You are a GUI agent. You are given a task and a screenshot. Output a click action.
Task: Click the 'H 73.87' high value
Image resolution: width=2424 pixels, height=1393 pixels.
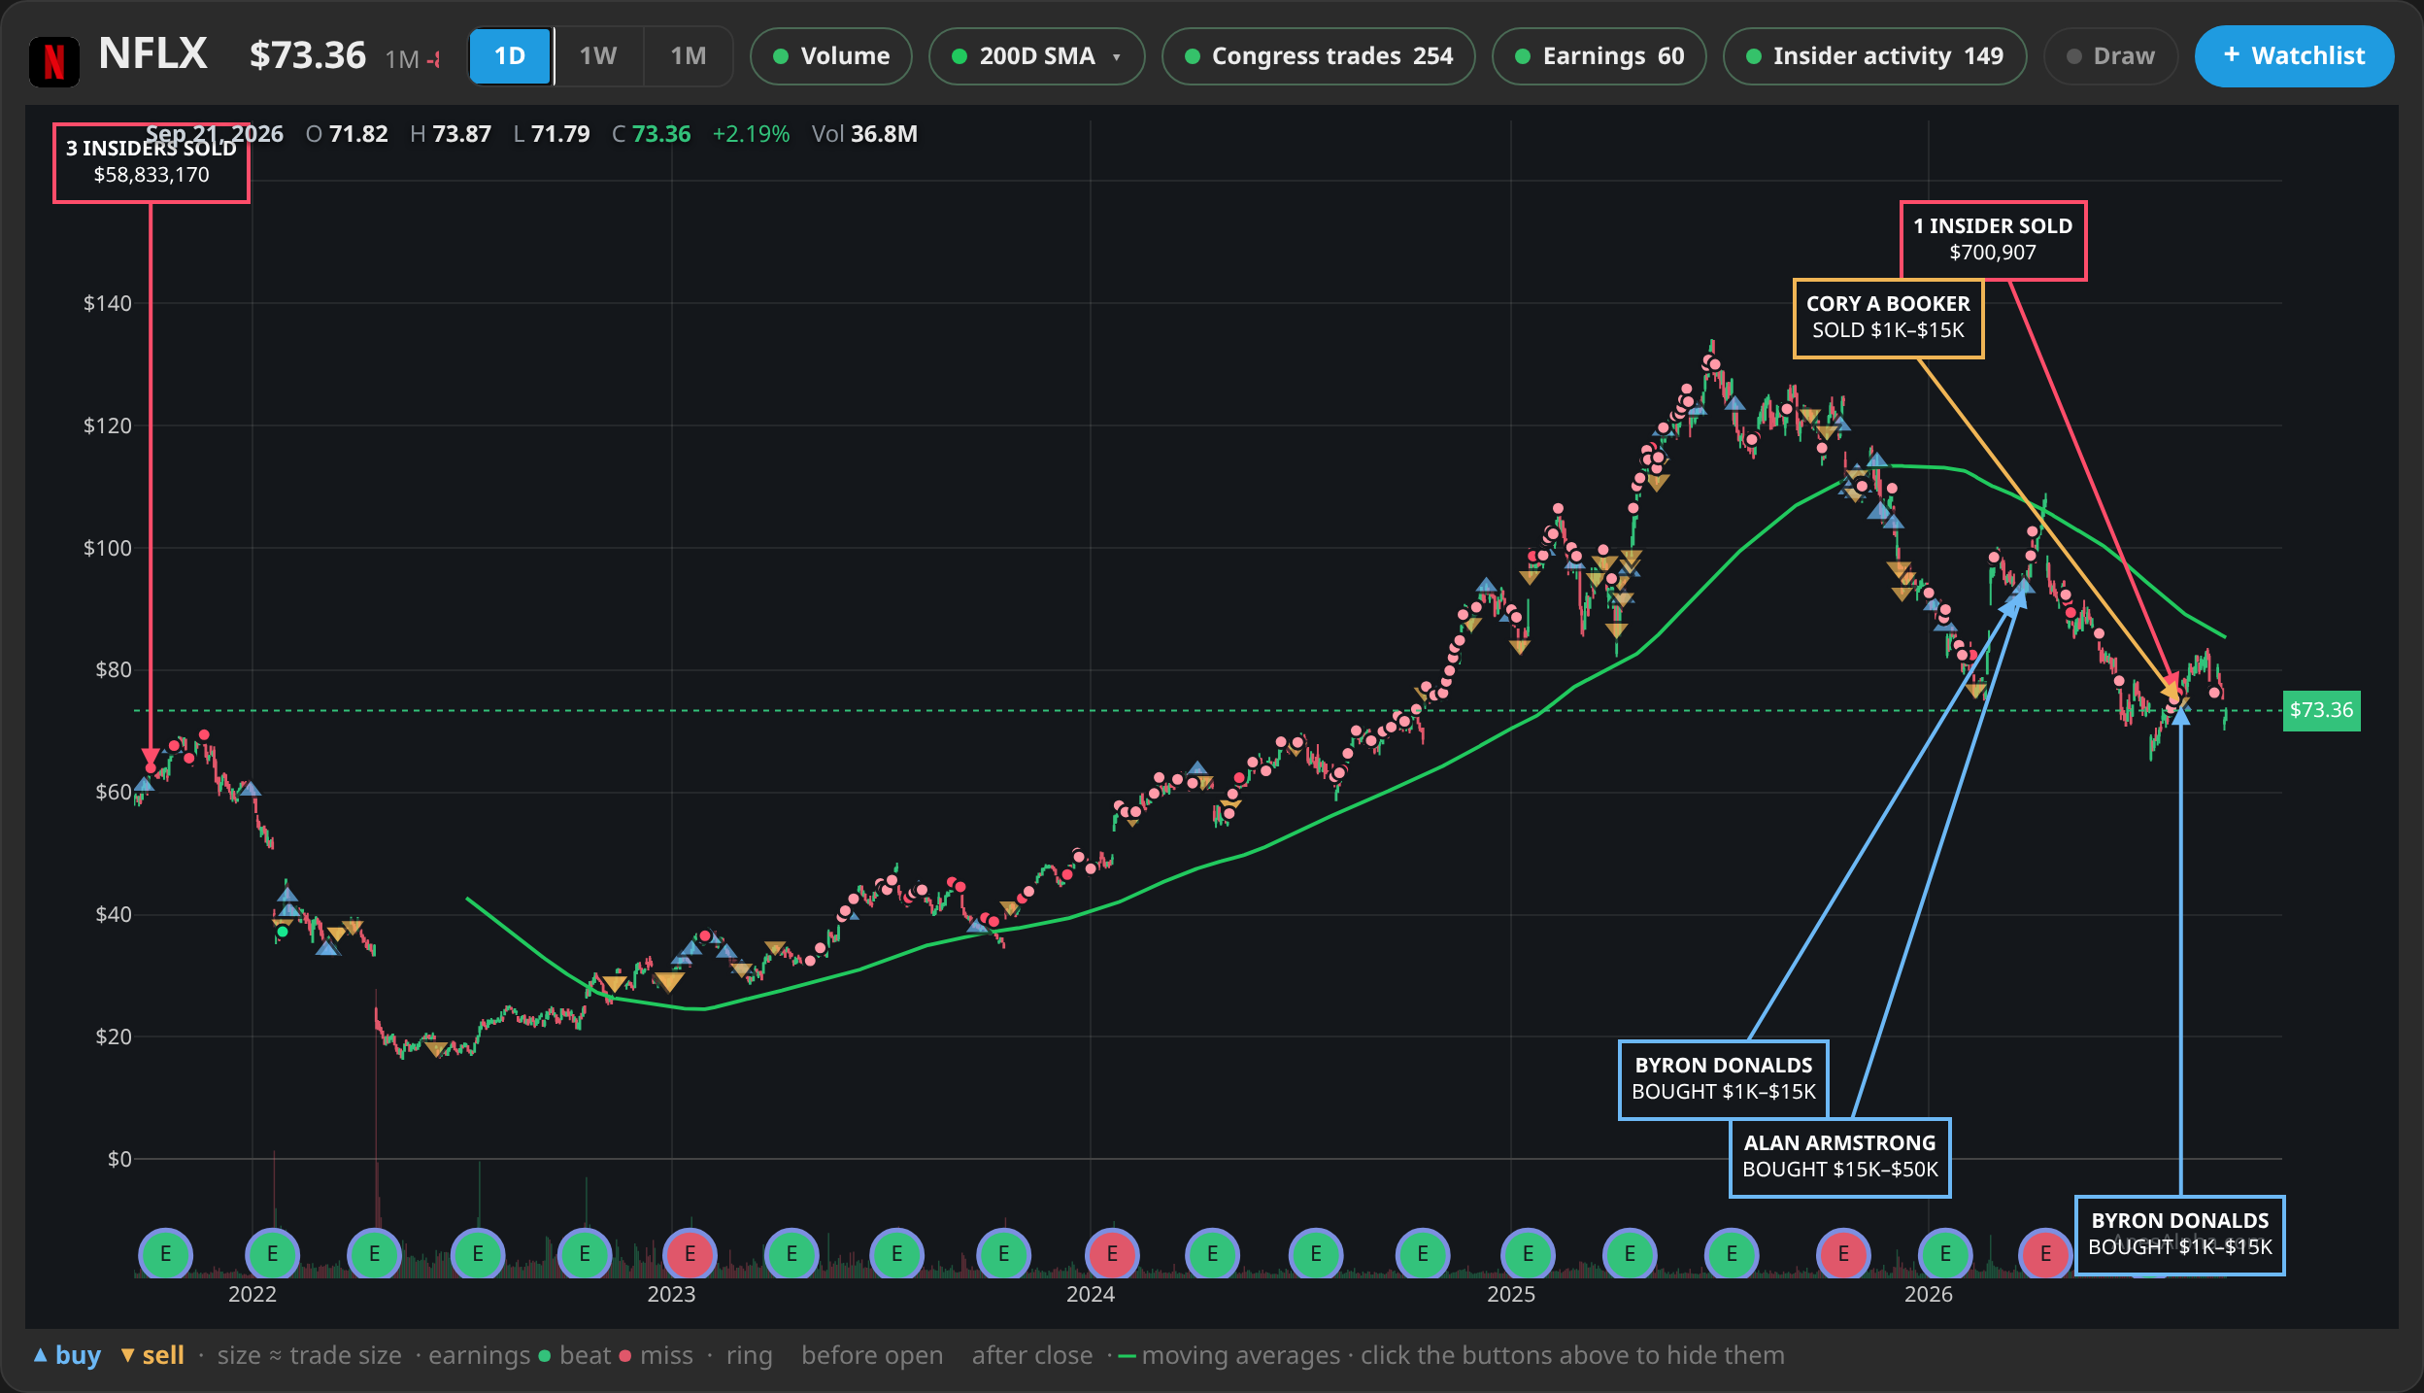(451, 134)
